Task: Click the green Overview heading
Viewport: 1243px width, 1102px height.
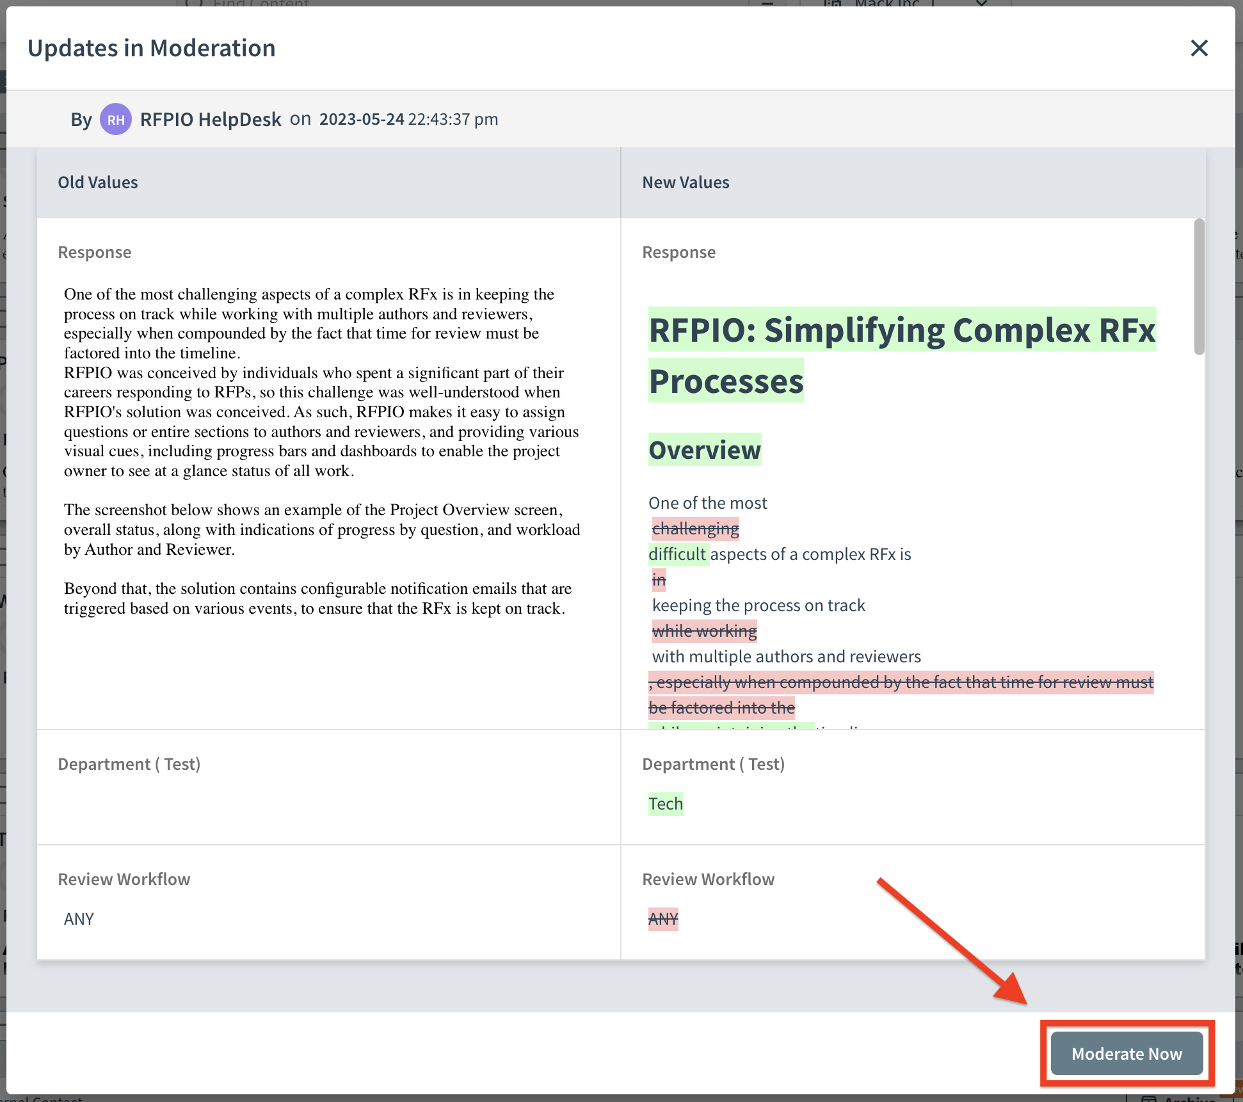Action: [x=705, y=450]
